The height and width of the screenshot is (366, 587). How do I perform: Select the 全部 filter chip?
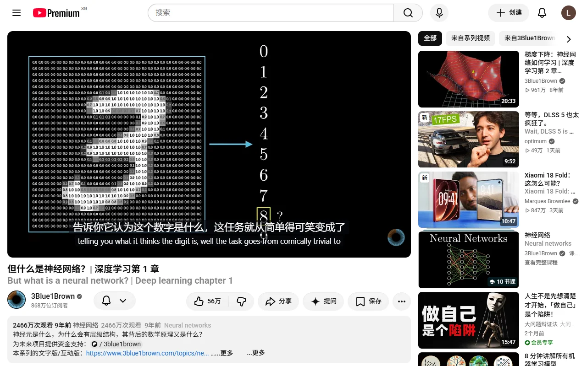[430, 38]
